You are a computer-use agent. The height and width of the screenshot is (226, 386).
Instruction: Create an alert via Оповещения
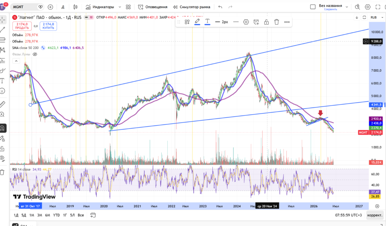point(153,7)
